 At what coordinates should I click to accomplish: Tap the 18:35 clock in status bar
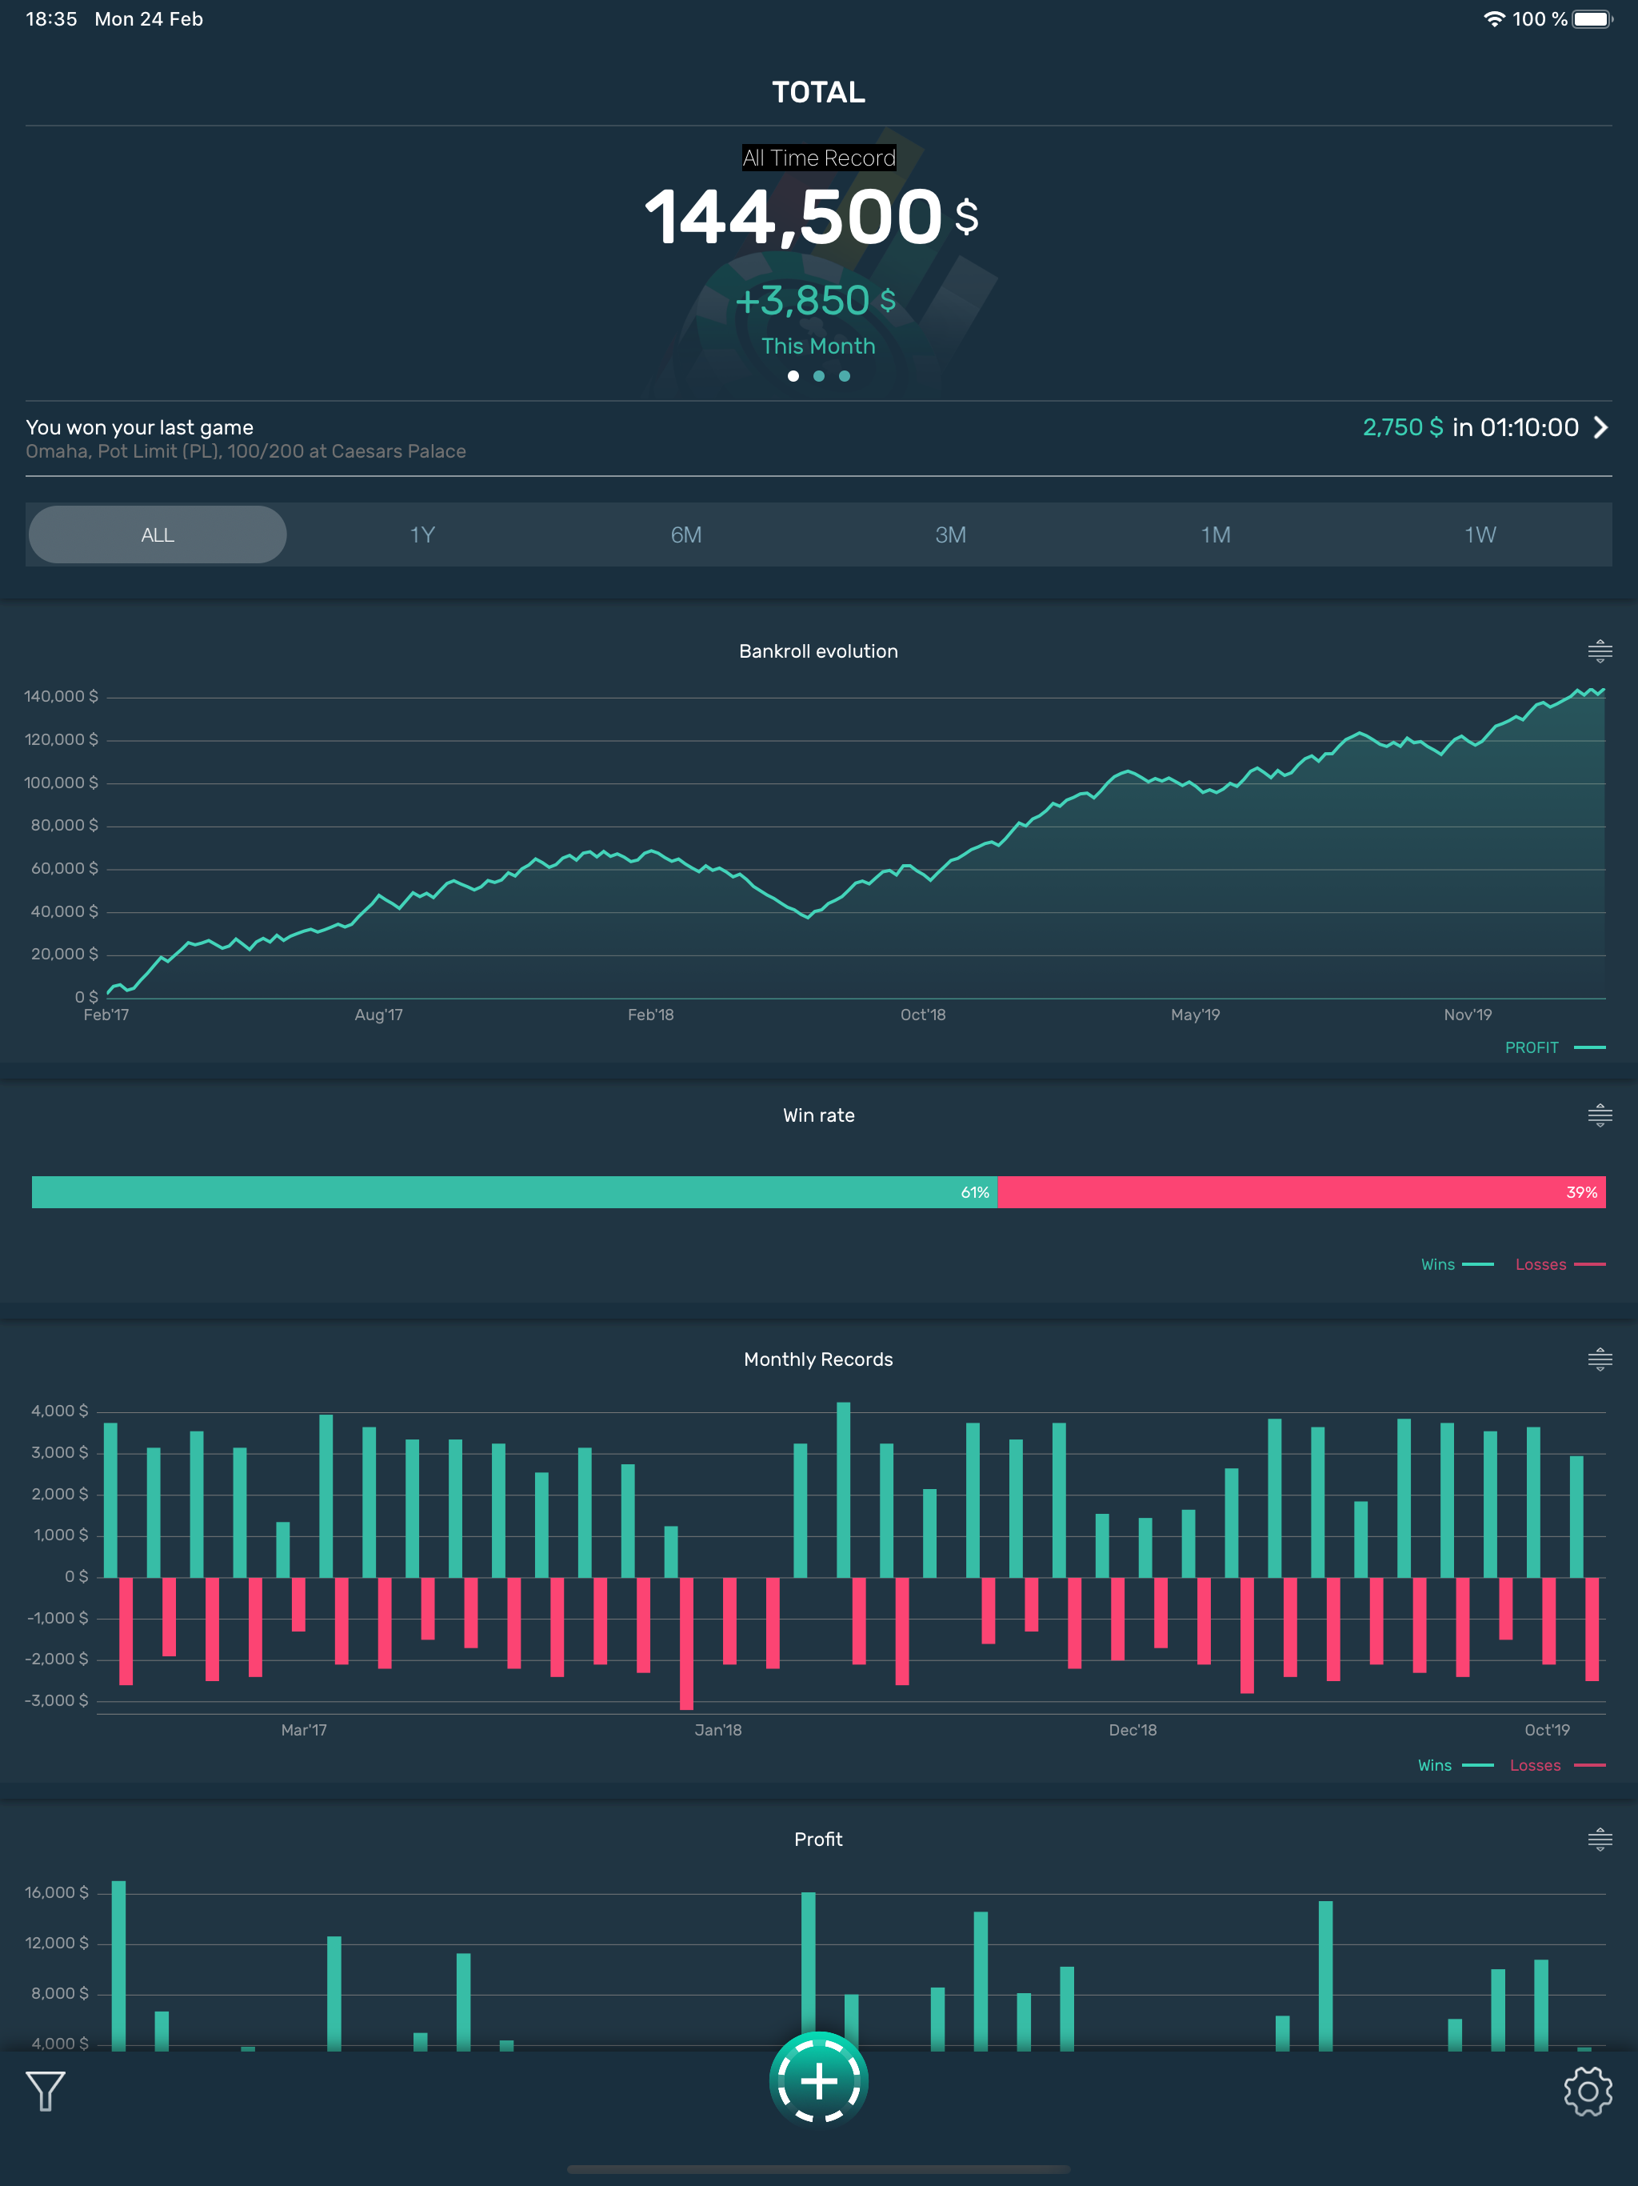pos(51,18)
